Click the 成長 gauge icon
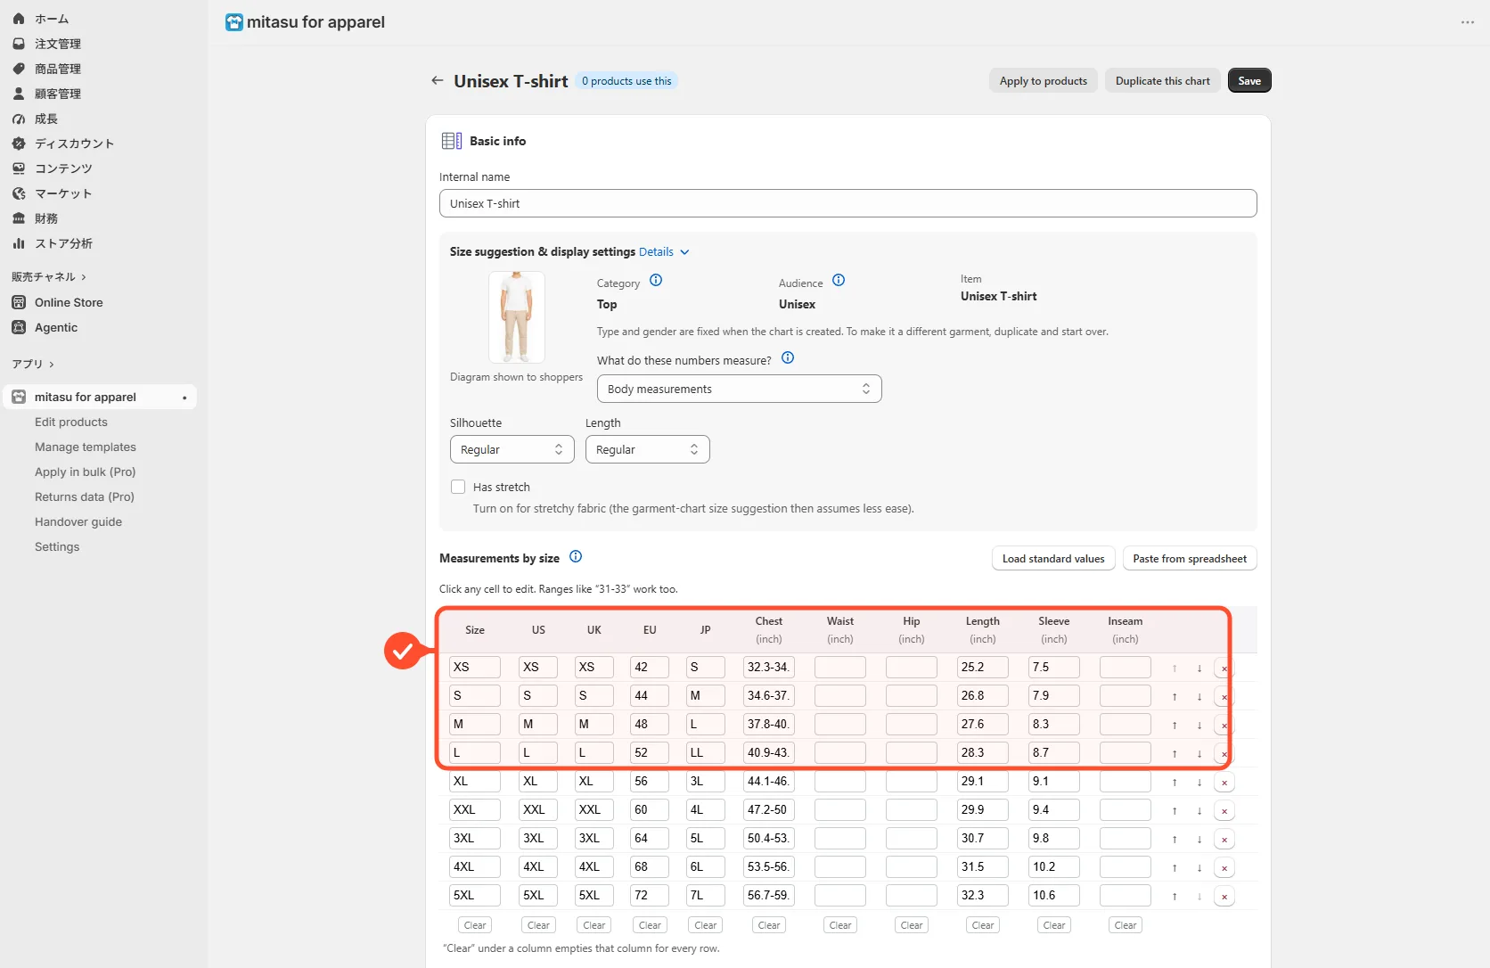The height and width of the screenshot is (968, 1490). (19, 119)
